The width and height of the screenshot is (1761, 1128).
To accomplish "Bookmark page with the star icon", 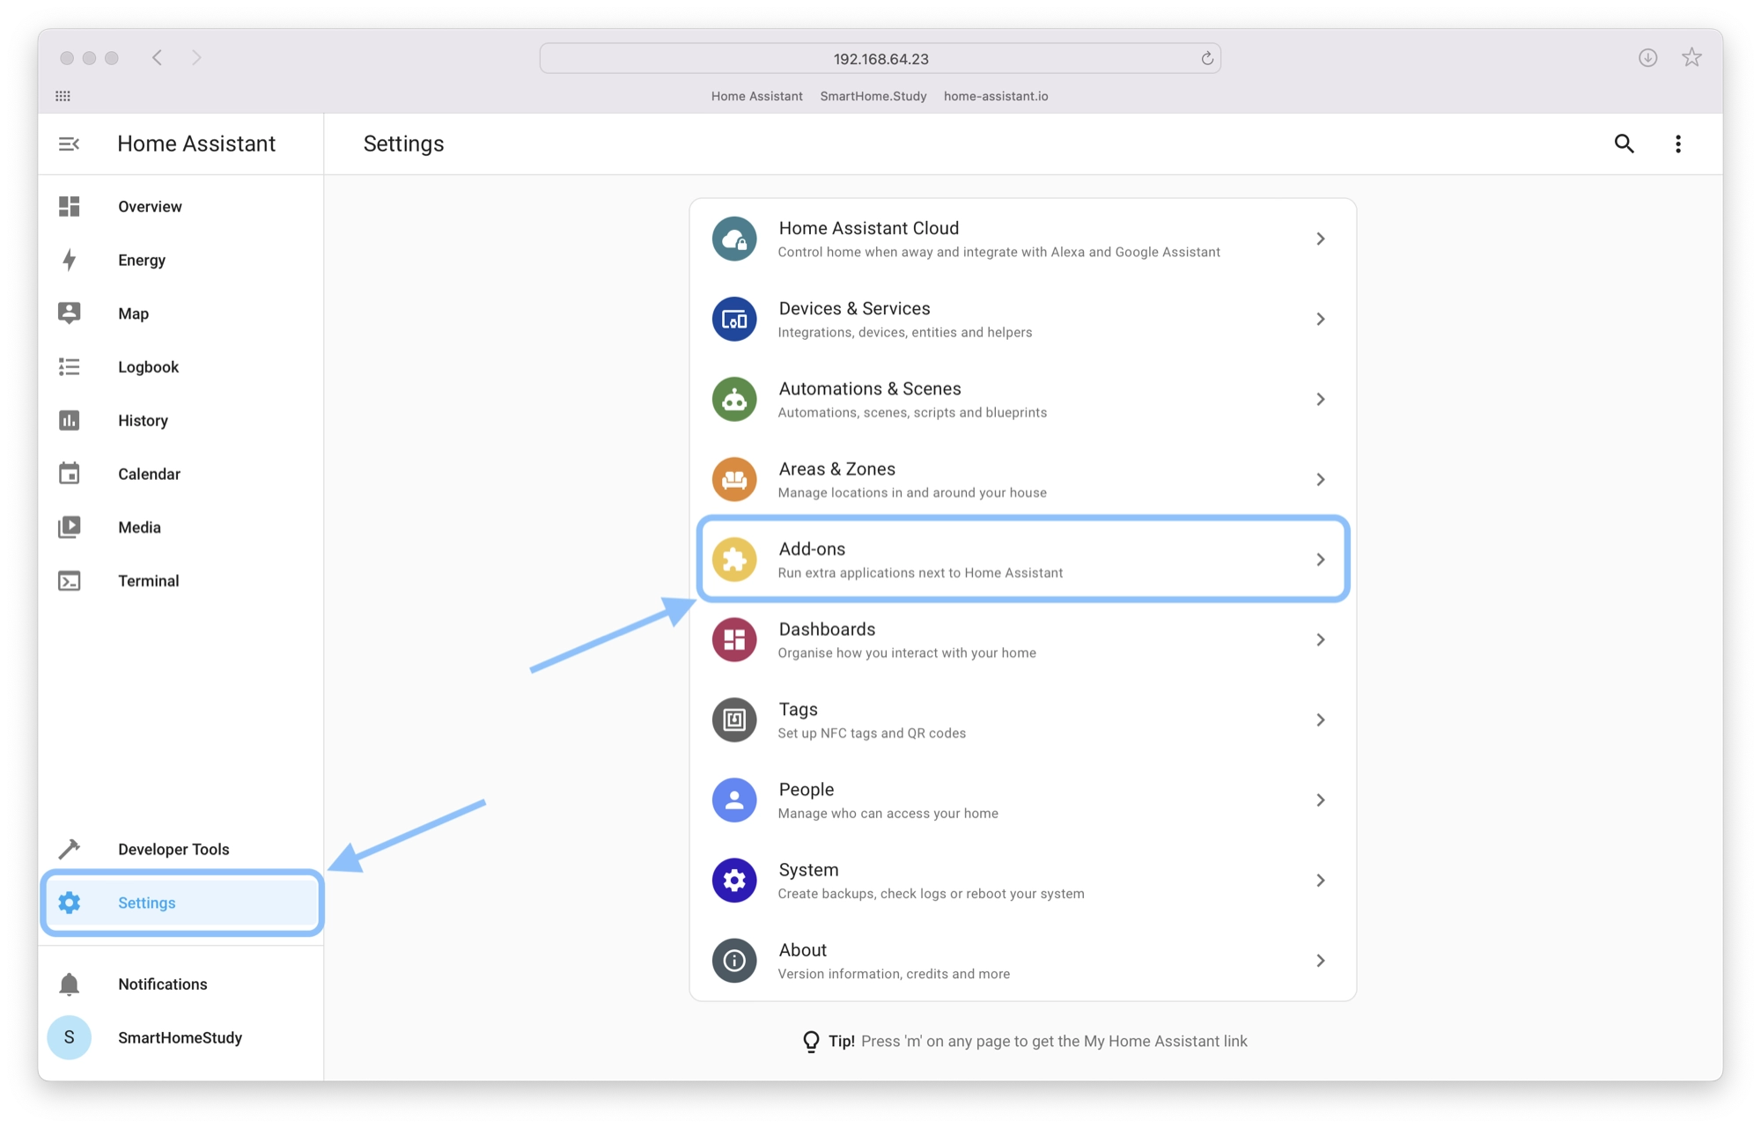I will (1691, 58).
